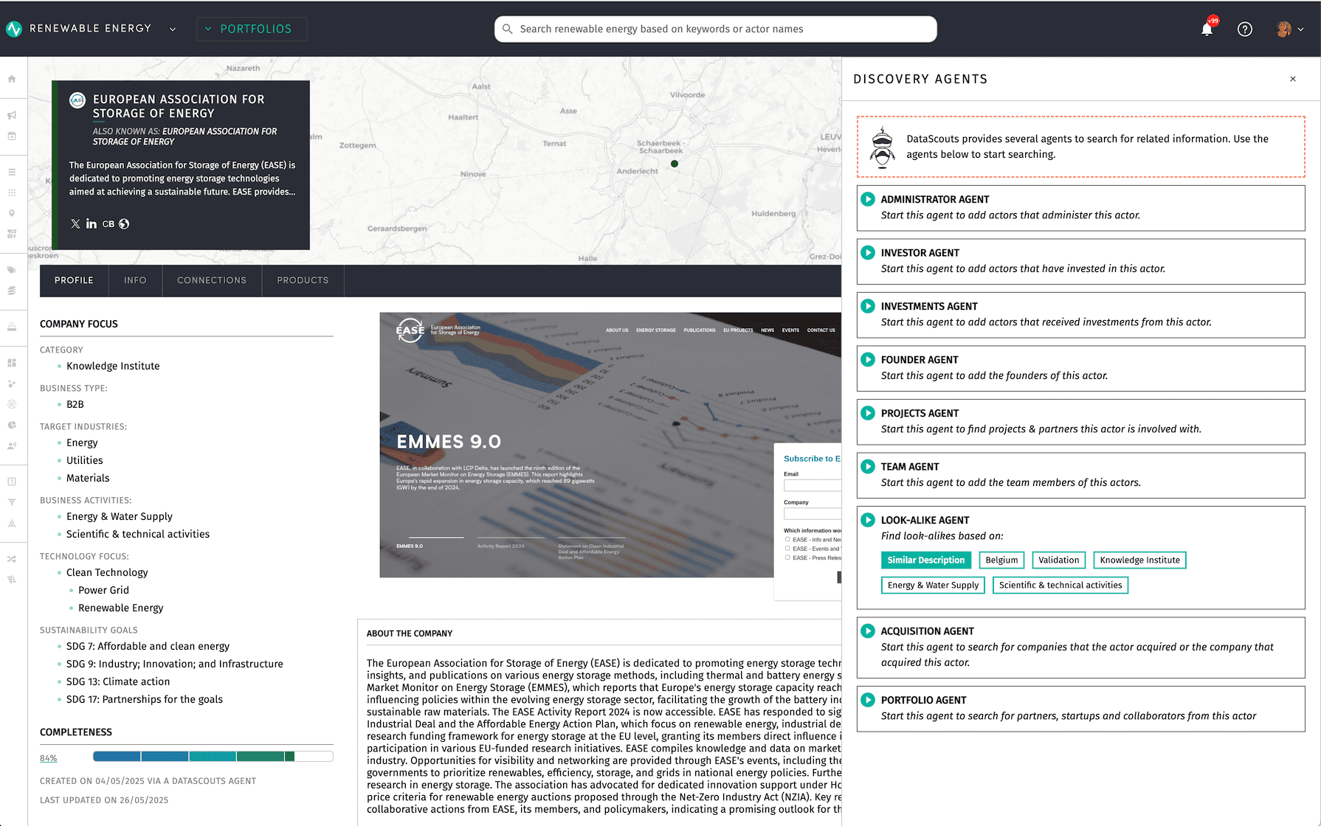Open the network graph sidebar icon

point(12,383)
